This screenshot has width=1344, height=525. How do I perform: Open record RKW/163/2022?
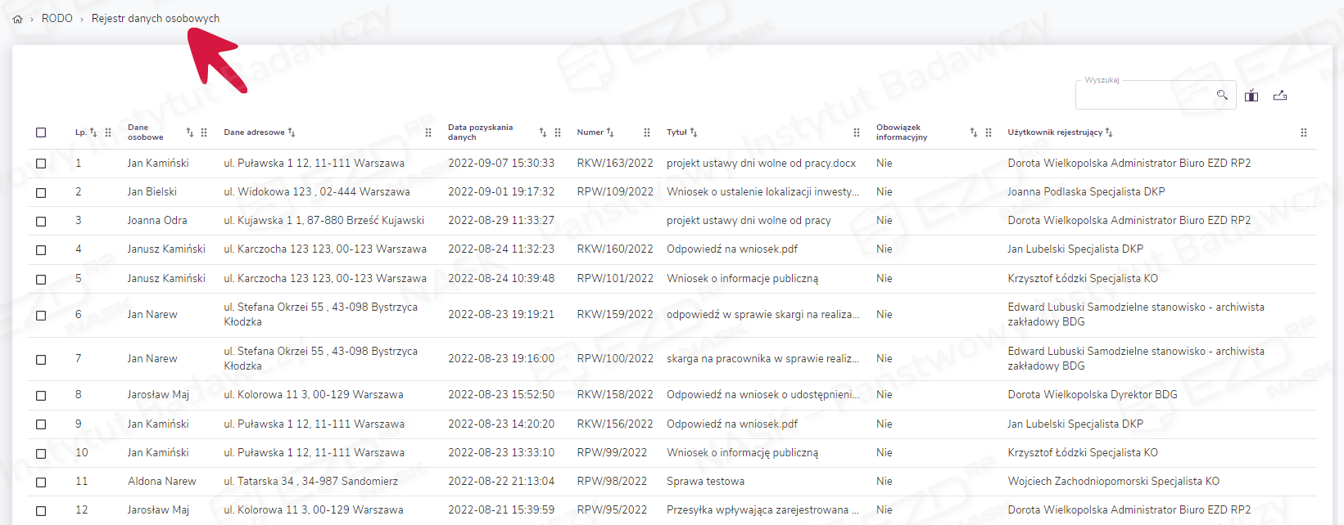(x=615, y=164)
